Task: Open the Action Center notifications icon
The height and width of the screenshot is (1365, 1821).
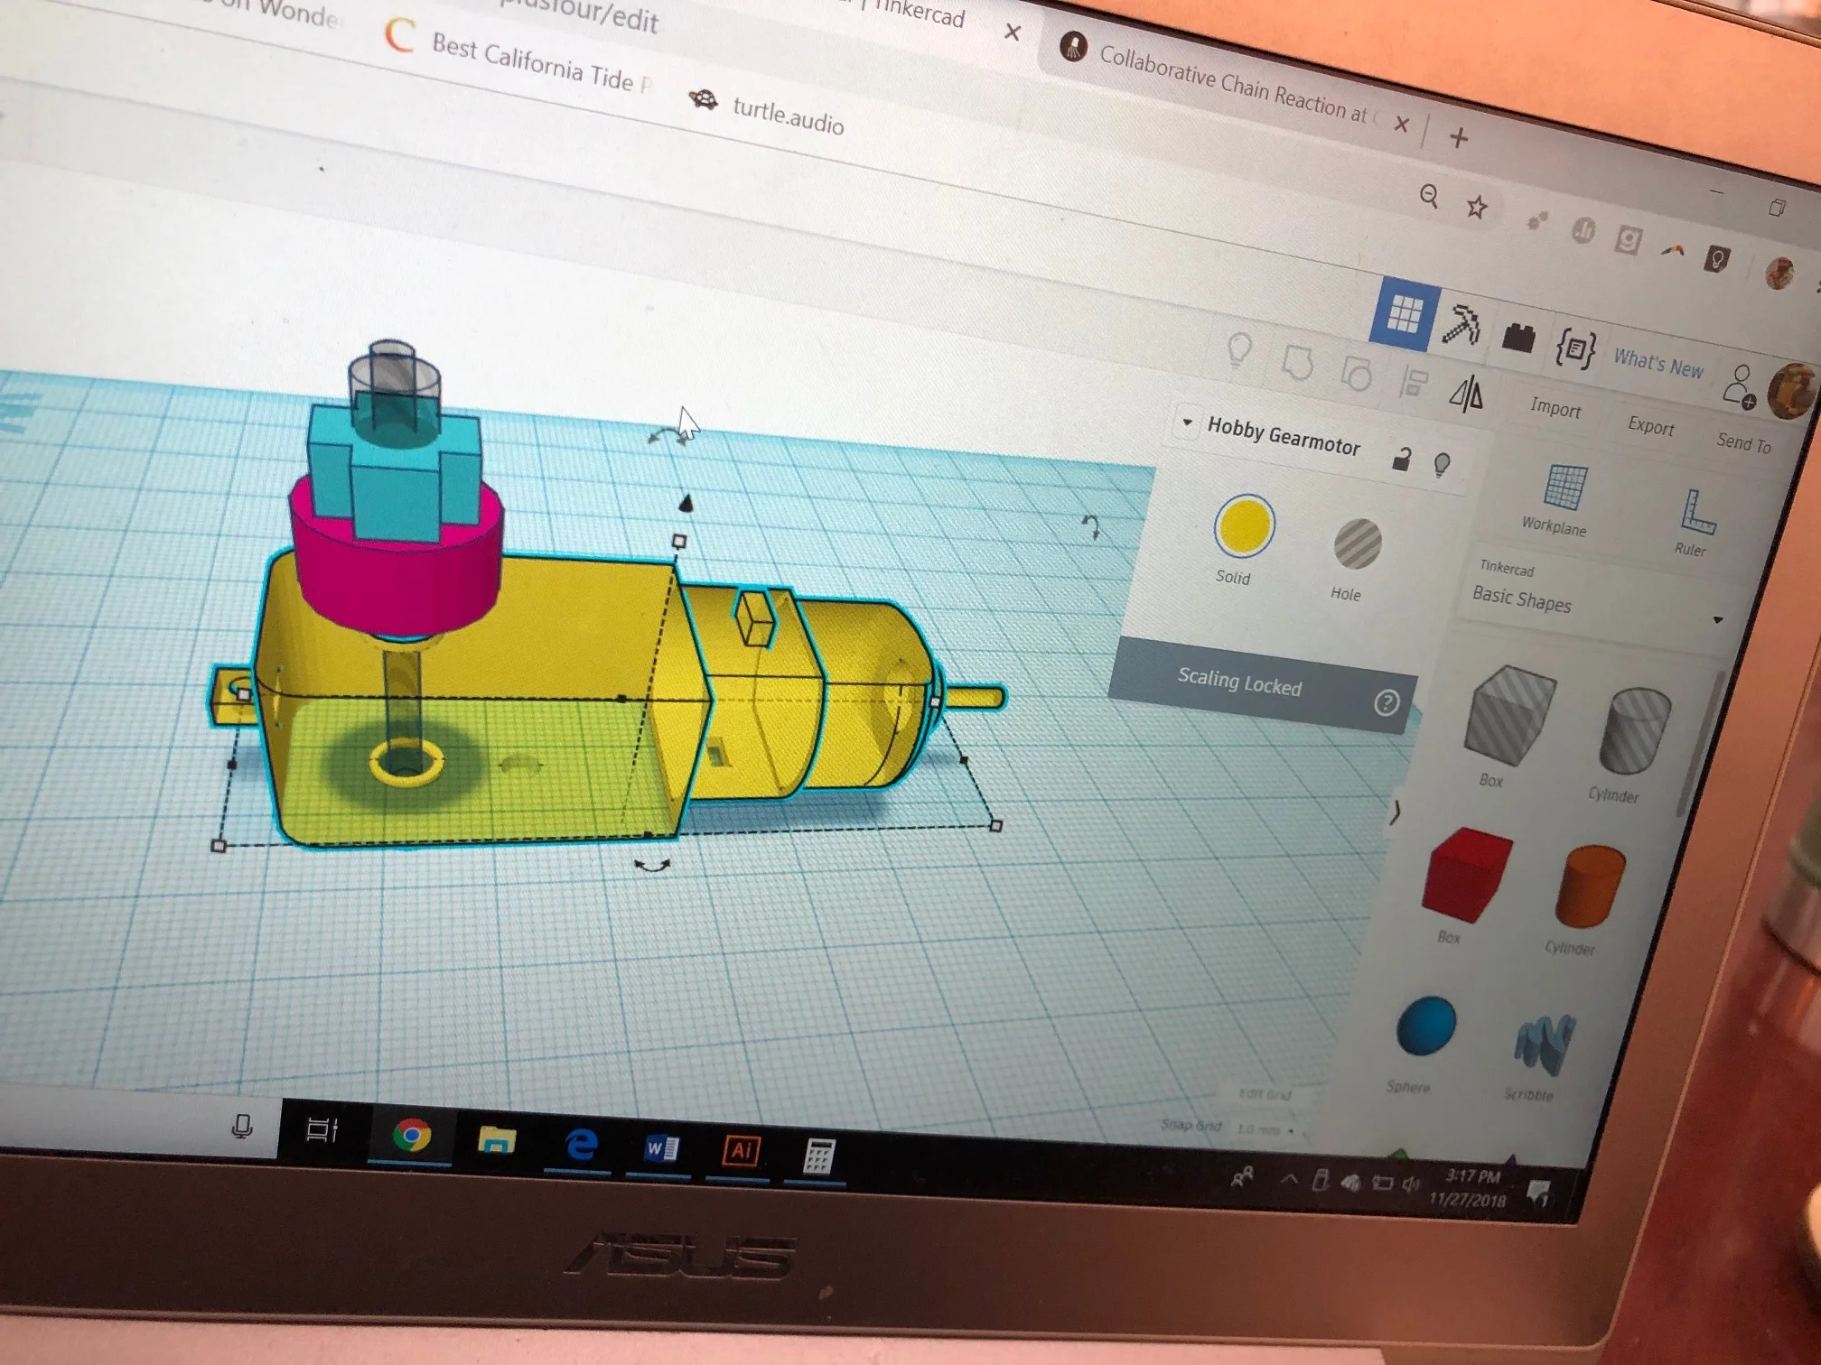Action: pyautogui.click(x=1538, y=1193)
